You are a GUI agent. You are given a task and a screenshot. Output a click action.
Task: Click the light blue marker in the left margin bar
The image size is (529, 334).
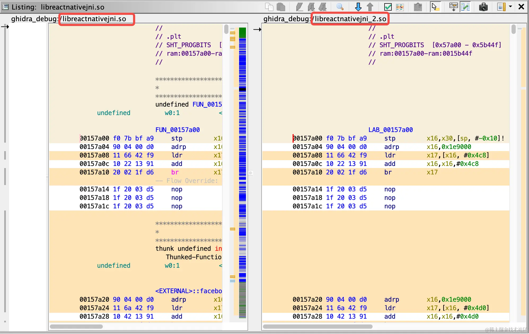(232, 281)
